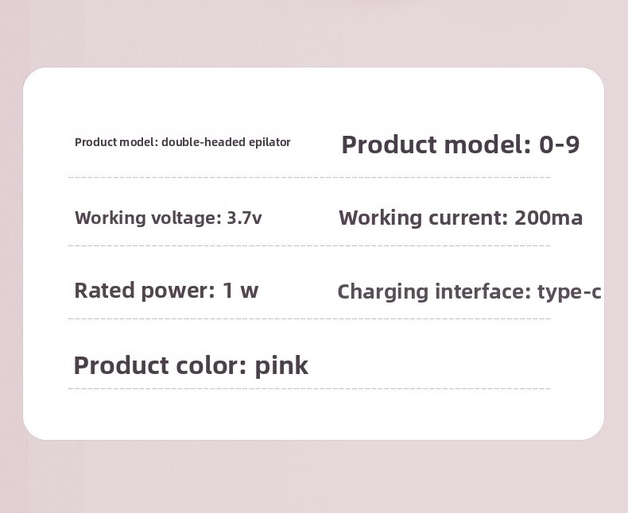Click the "Rated power" label
This screenshot has width=628, height=513.
(x=144, y=291)
